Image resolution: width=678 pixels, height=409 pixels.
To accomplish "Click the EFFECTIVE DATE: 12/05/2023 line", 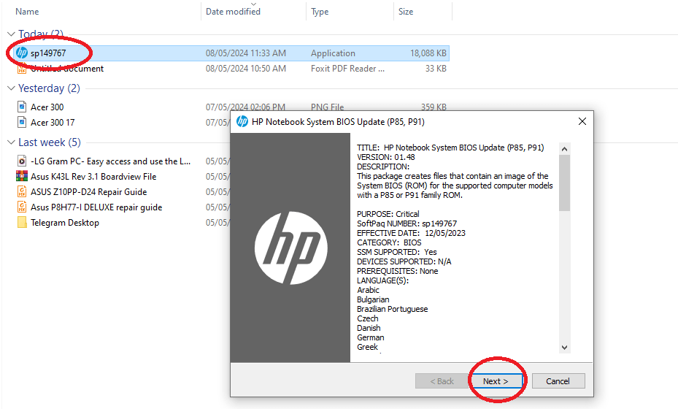I will point(411,233).
